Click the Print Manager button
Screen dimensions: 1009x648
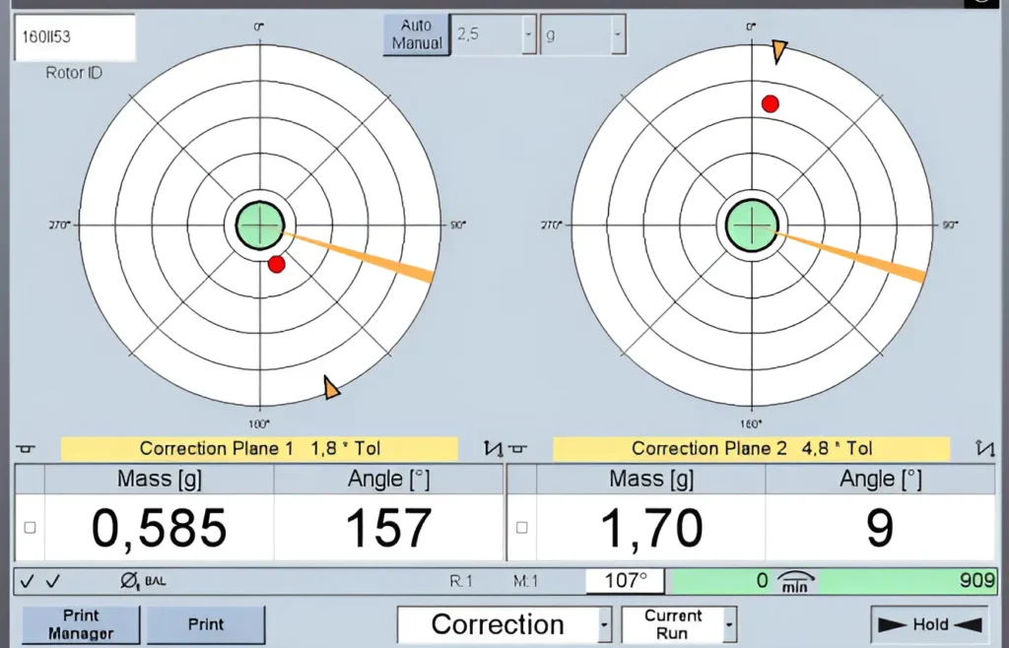(x=79, y=623)
